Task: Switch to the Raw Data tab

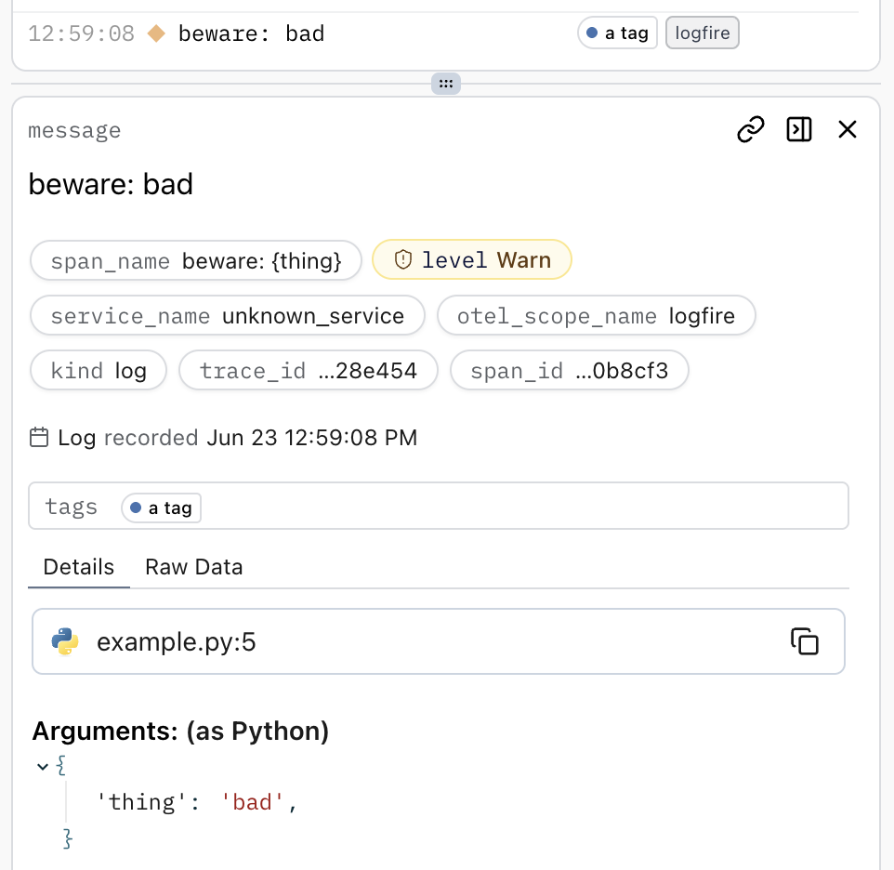Action: (x=193, y=567)
